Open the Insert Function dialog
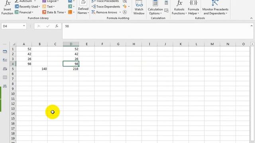Image resolution: width=255 pixels, height=143 pixels. click(7, 8)
